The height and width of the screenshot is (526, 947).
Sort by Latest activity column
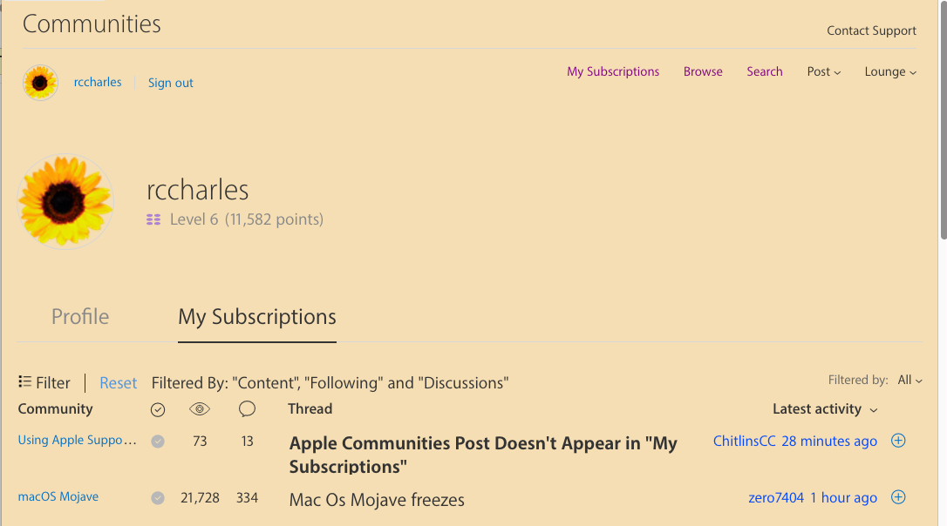pyautogui.click(x=825, y=409)
